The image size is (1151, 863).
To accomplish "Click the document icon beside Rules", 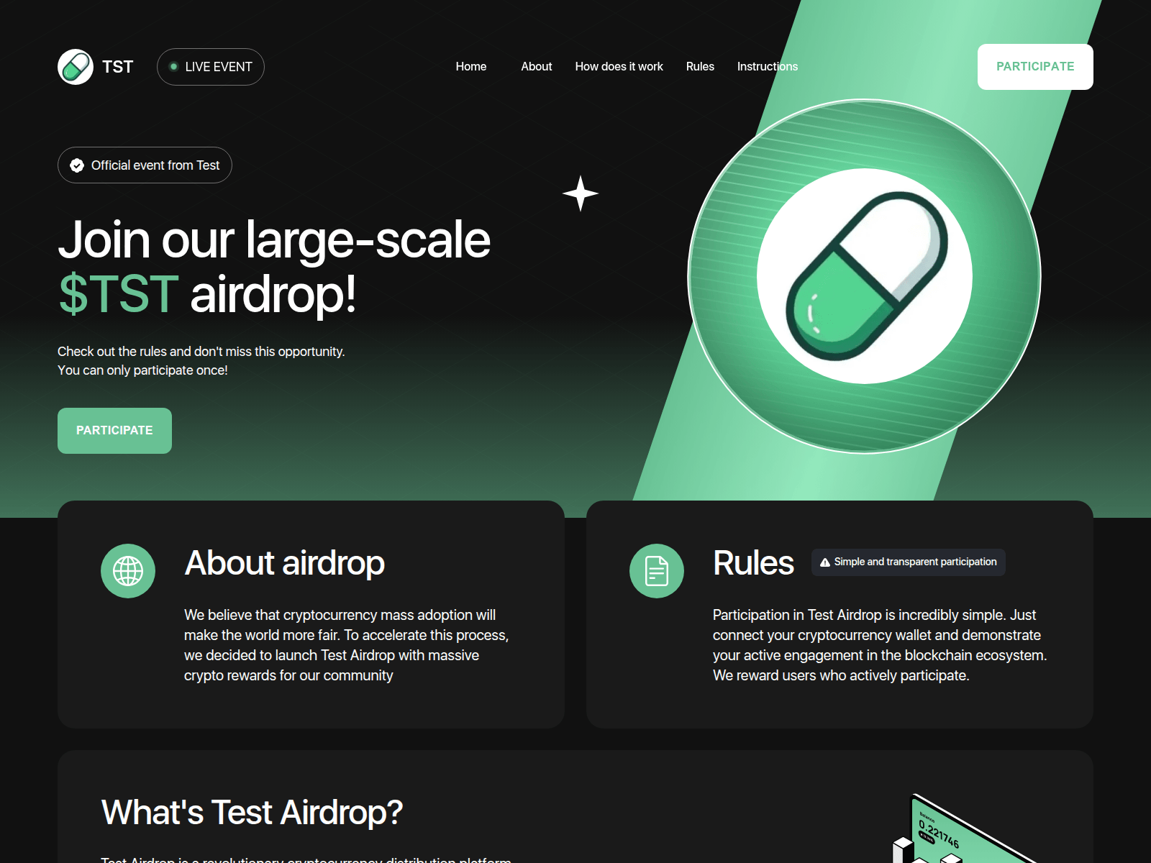I will coord(656,571).
